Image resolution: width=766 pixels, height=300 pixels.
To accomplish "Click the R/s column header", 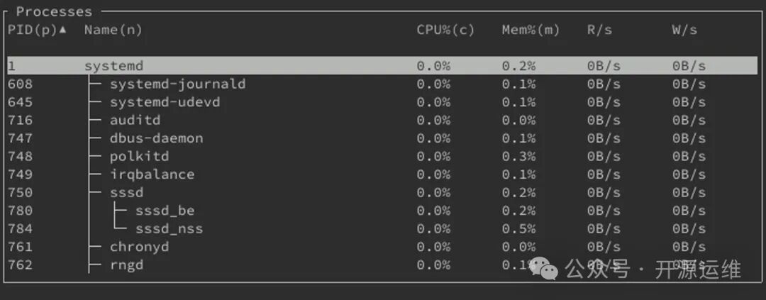I will click(x=599, y=30).
